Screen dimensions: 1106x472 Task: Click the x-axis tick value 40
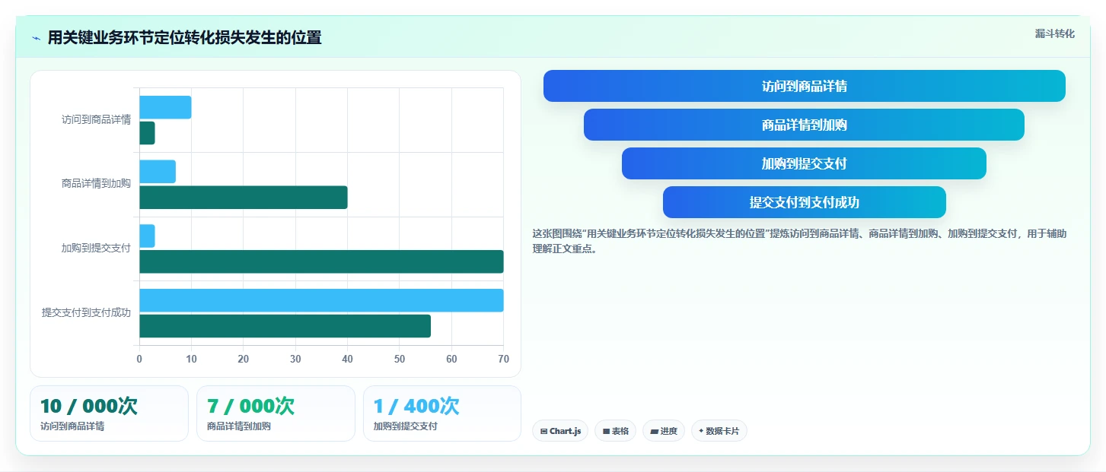347,359
